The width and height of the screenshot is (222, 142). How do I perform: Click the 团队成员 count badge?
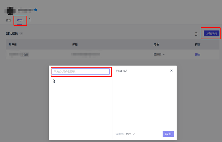(x=21, y=33)
